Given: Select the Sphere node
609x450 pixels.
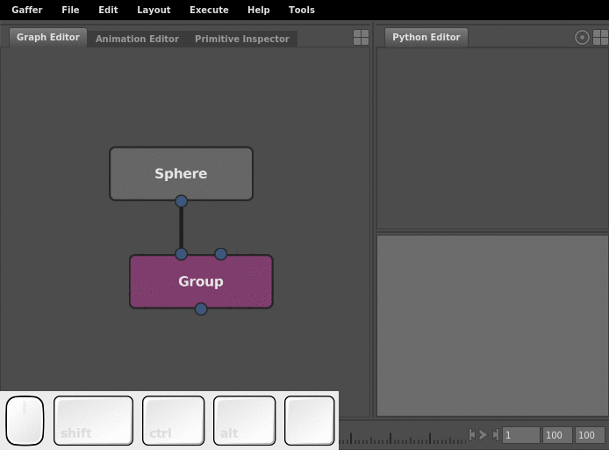Looking at the screenshot, I should (x=181, y=173).
